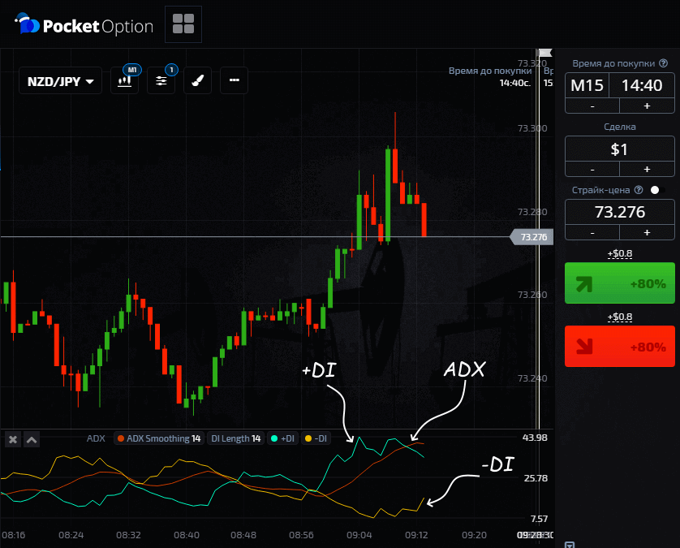Open the NZD/JPY asset dropdown
This screenshot has width=680, height=548.
coord(61,81)
